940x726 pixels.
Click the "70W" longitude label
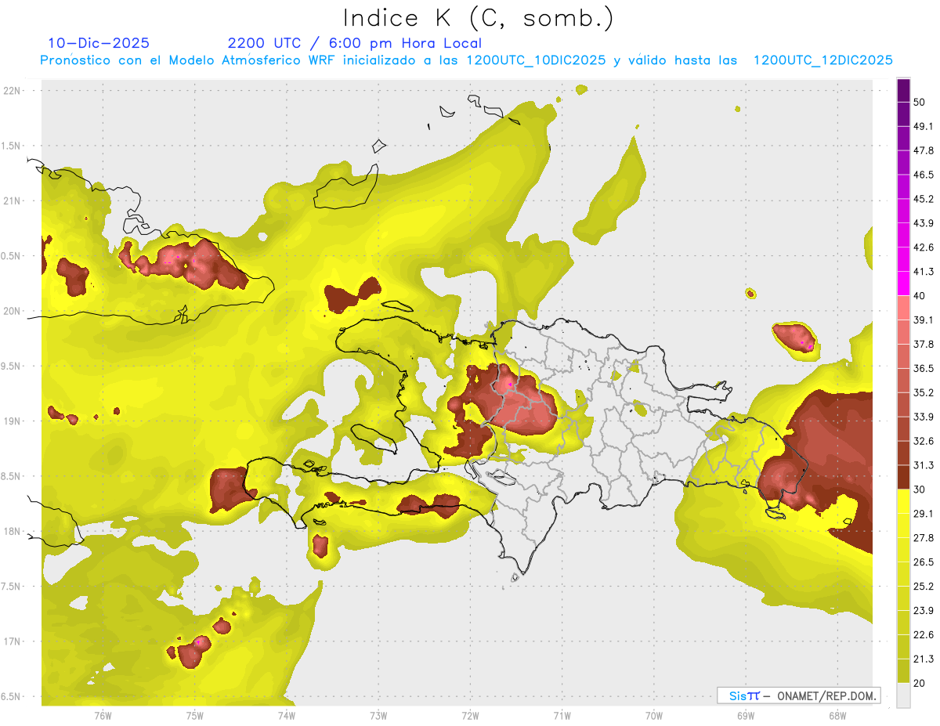(654, 715)
